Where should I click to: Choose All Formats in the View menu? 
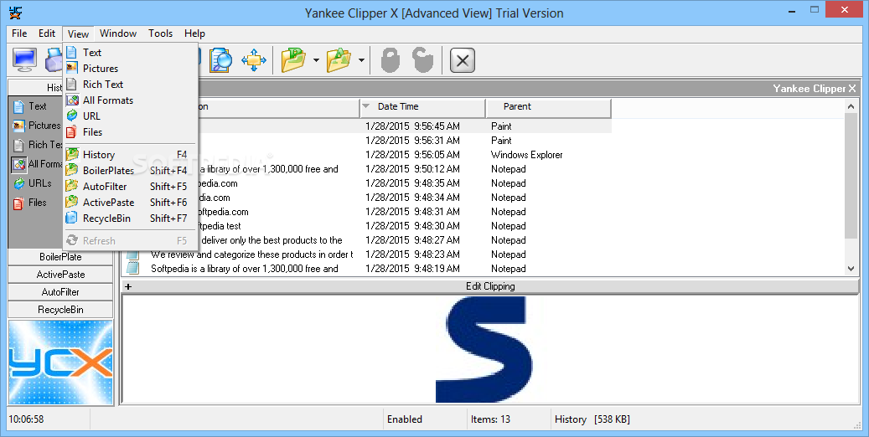tap(130, 100)
